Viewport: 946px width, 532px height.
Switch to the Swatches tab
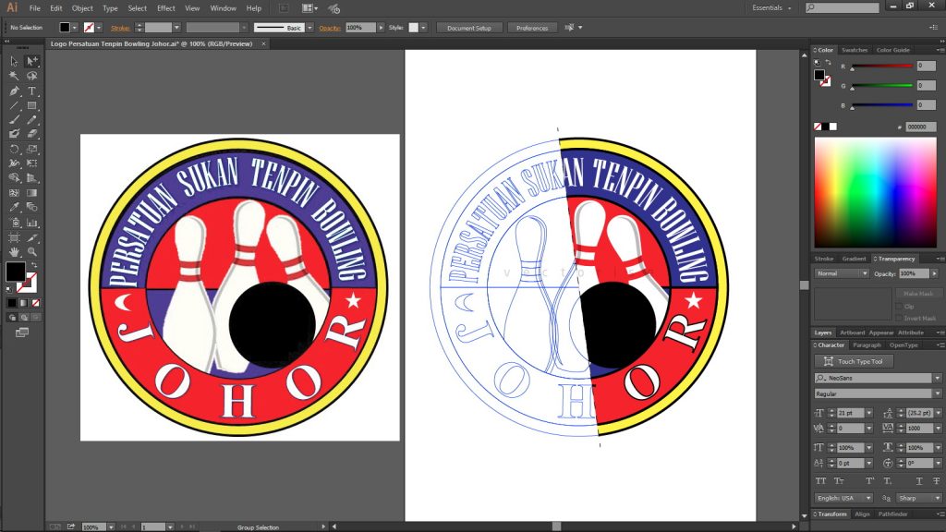click(x=855, y=50)
